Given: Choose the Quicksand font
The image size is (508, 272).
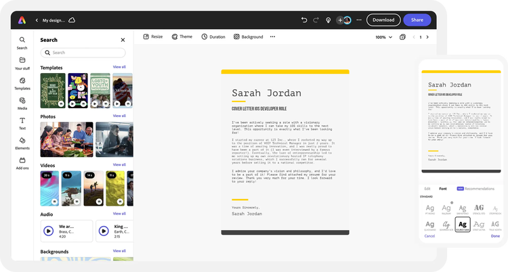Looking at the screenshot, I should pyautogui.click(x=430, y=225).
